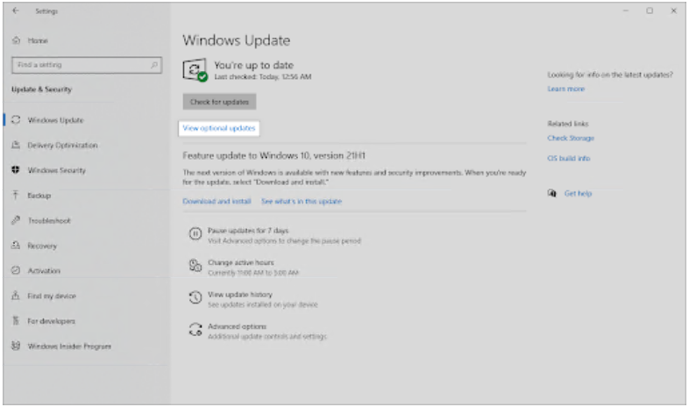Open the Delivery Optimization section

(x=62, y=146)
